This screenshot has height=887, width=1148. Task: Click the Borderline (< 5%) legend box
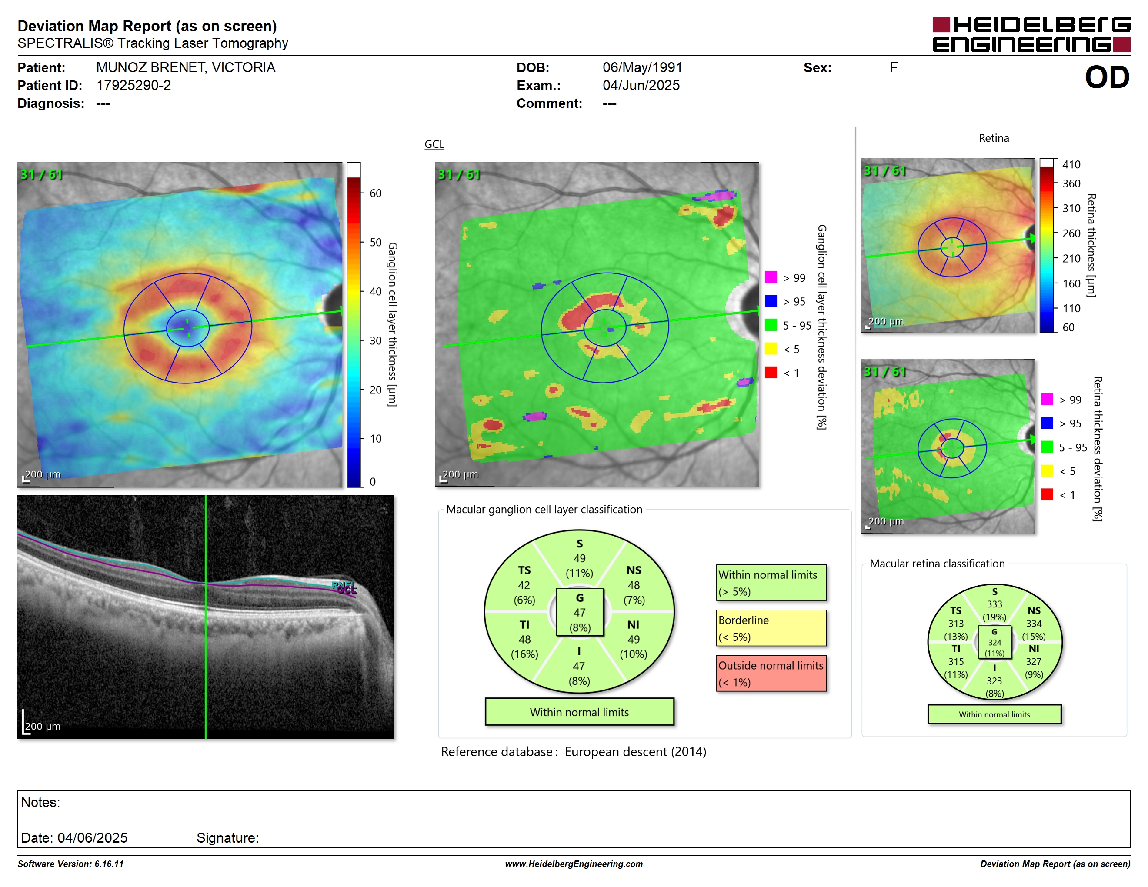coord(771,628)
